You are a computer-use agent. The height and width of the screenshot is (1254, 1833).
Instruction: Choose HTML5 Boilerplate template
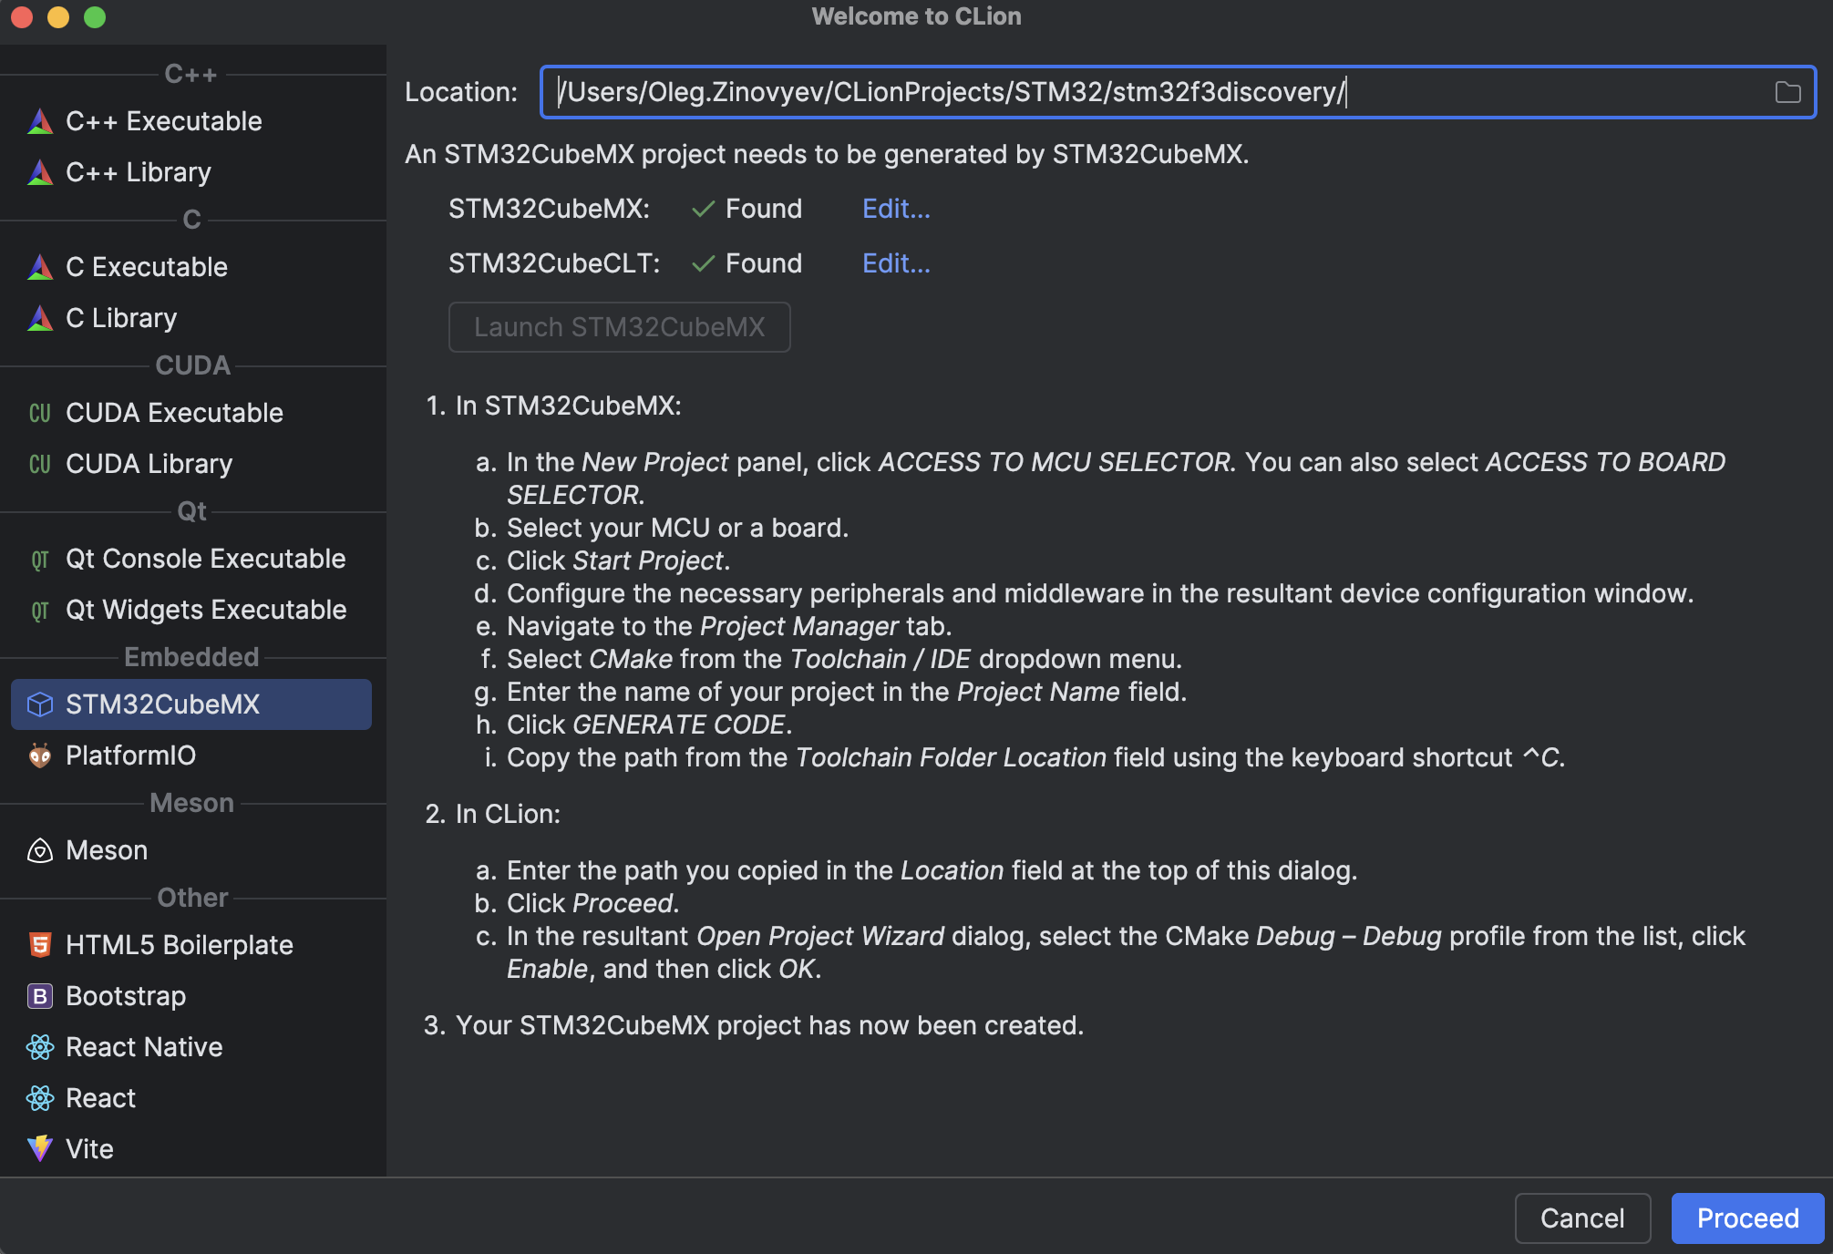(x=179, y=944)
